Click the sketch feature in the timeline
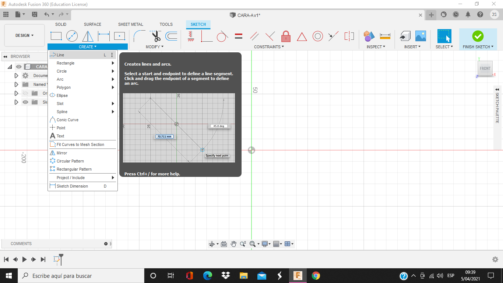The height and width of the screenshot is (283, 503). [57, 259]
